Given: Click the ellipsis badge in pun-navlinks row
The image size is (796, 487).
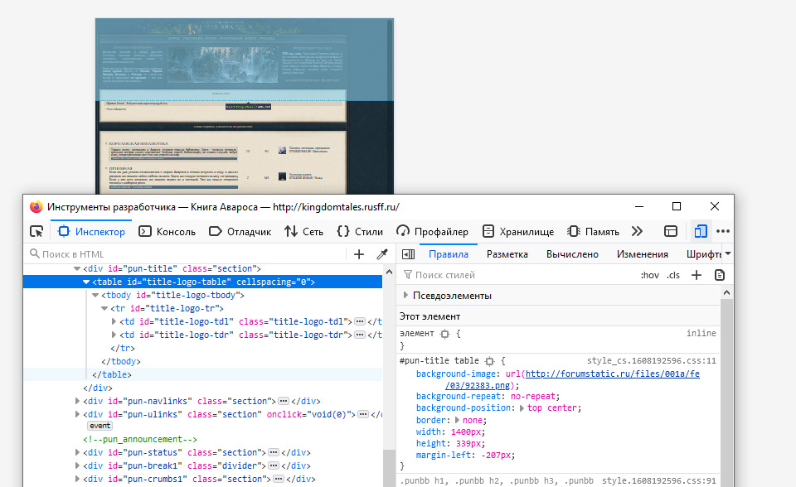Looking at the screenshot, I should 284,401.
